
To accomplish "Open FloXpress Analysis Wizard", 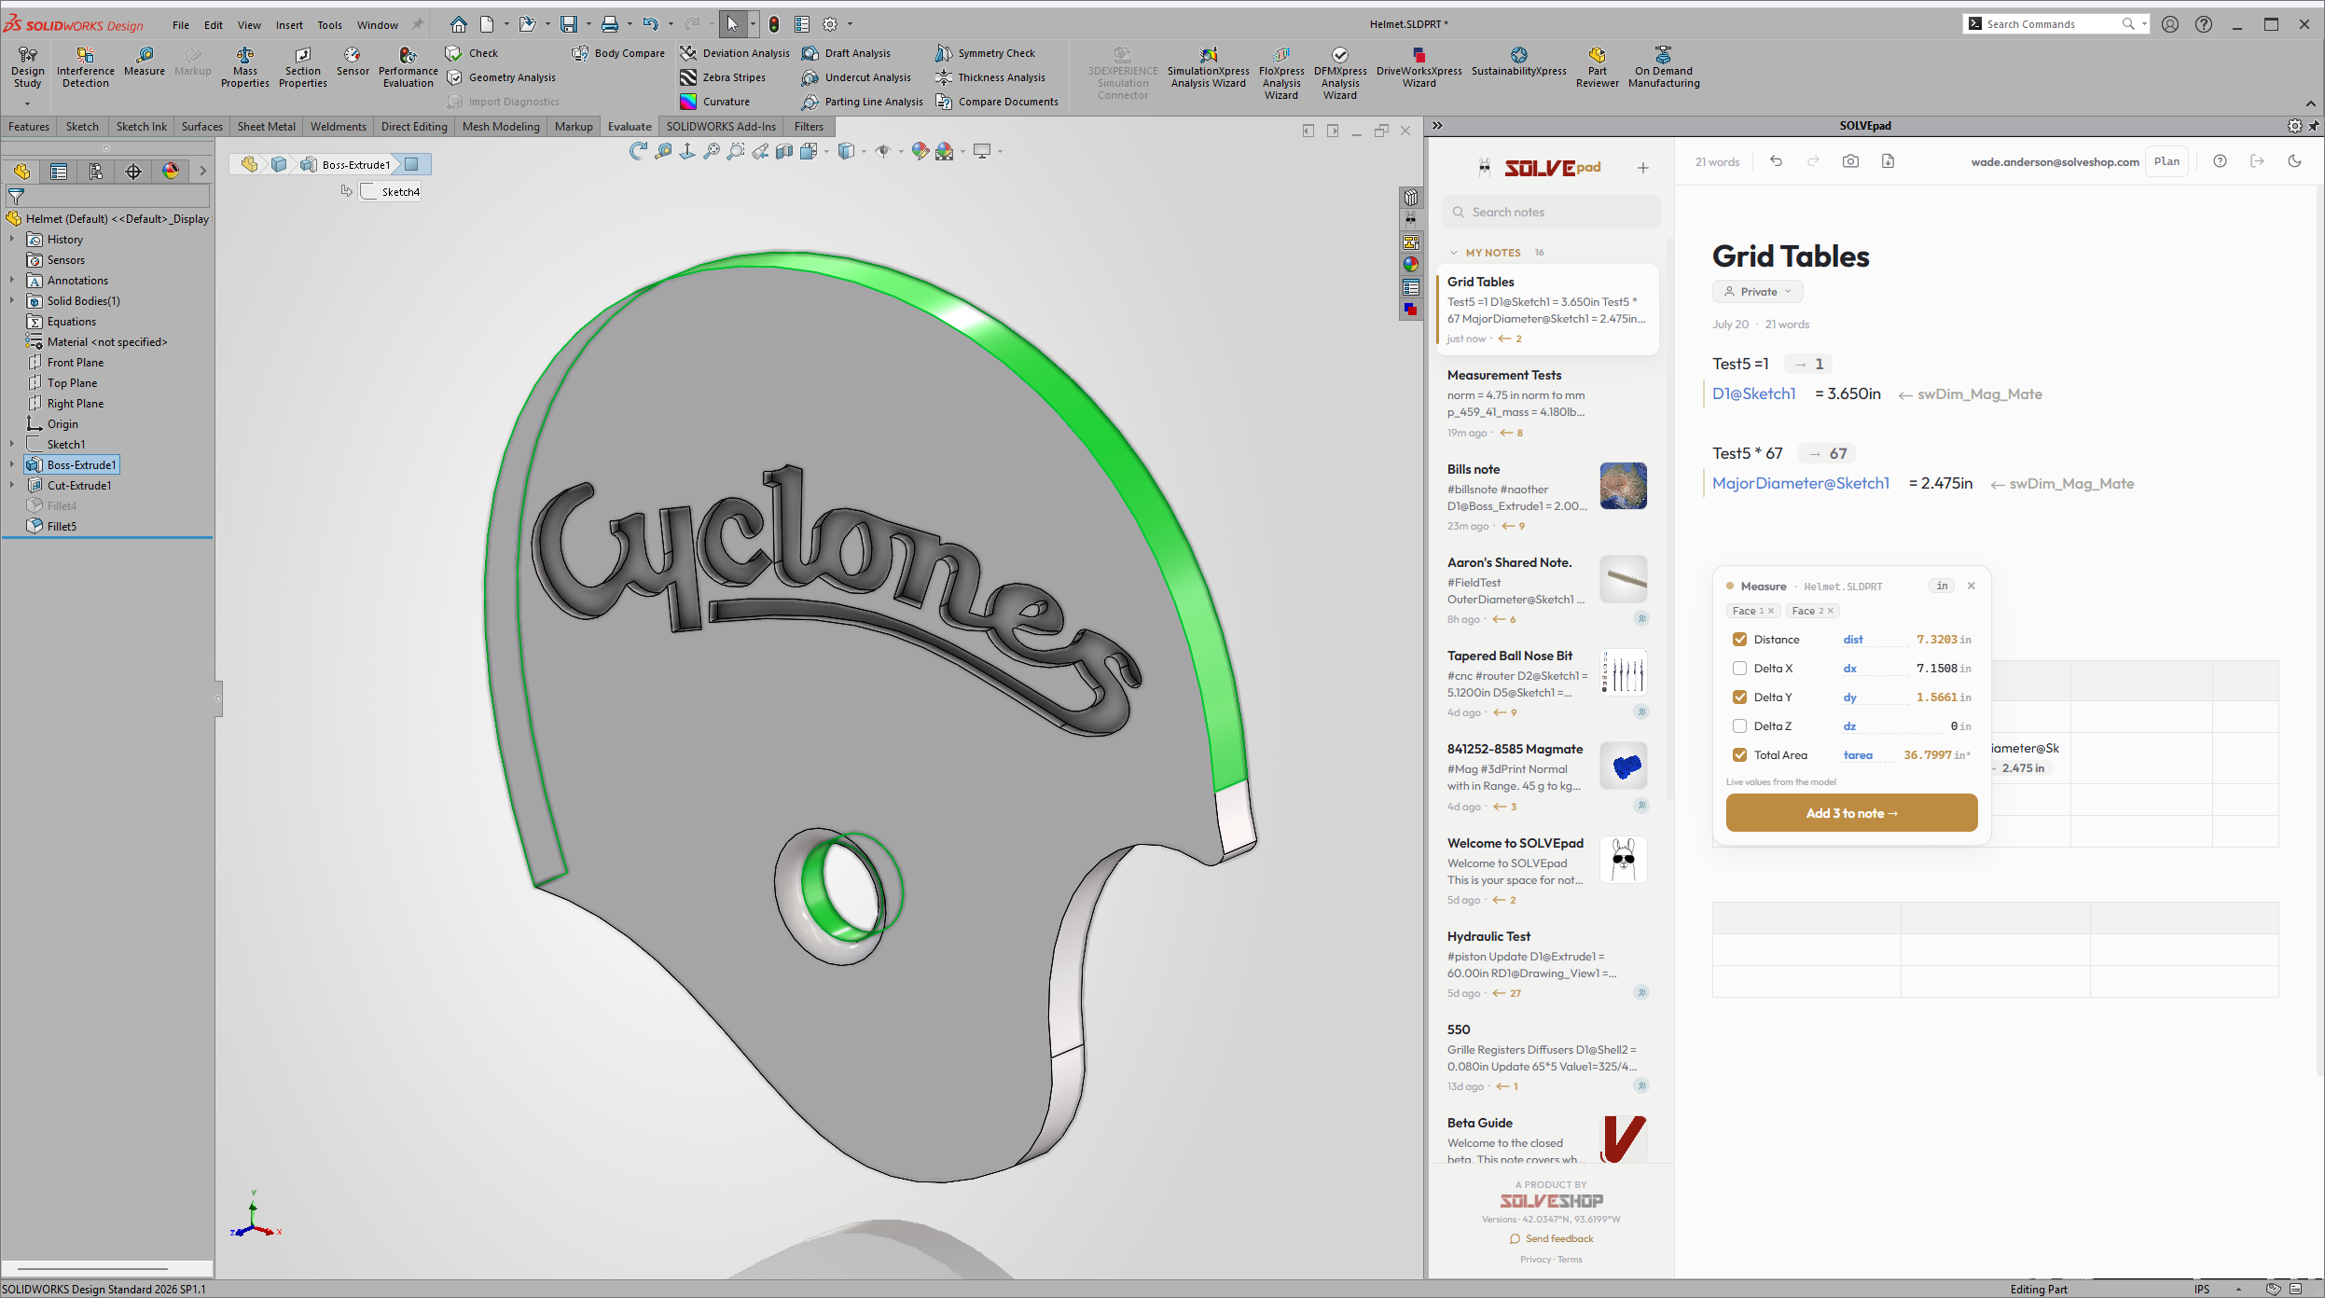I will pos(1281,73).
